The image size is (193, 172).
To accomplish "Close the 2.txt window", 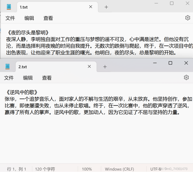I will pos(186,63).
